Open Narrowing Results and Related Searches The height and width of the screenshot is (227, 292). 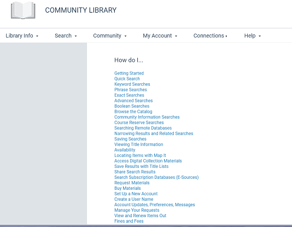[x=154, y=133]
